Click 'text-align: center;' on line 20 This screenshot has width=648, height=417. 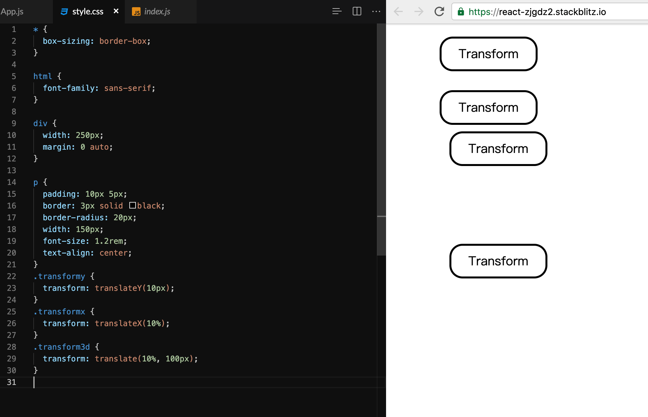pos(87,253)
